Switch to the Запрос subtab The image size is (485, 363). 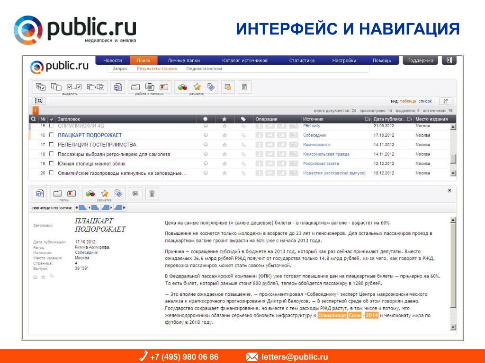(x=120, y=69)
